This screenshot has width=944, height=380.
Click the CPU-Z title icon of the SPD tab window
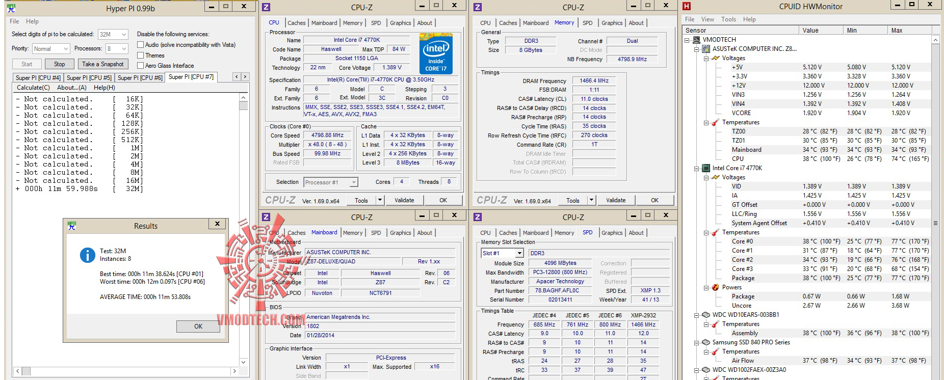pyautogui.click(x=478, y=217)
